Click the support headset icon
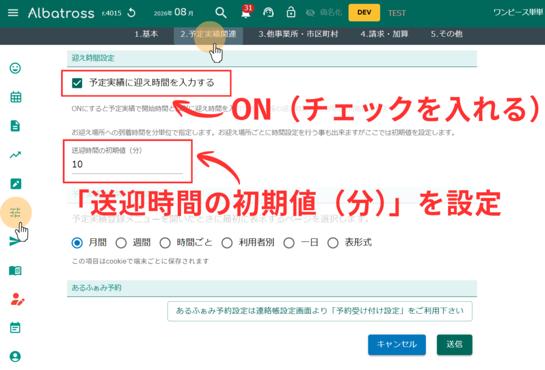 coord(268,13)
